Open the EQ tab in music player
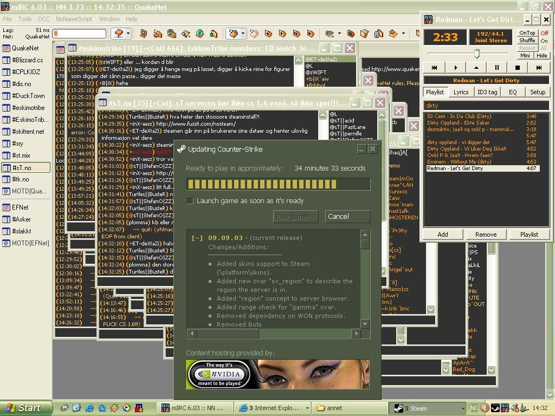 [513, 92]
